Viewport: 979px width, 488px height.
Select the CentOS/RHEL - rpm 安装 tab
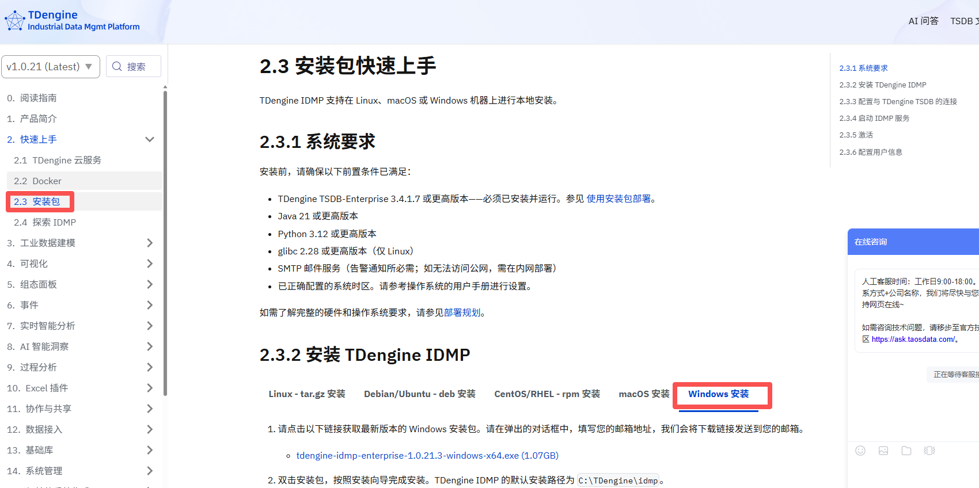click(x=547, y=394)
